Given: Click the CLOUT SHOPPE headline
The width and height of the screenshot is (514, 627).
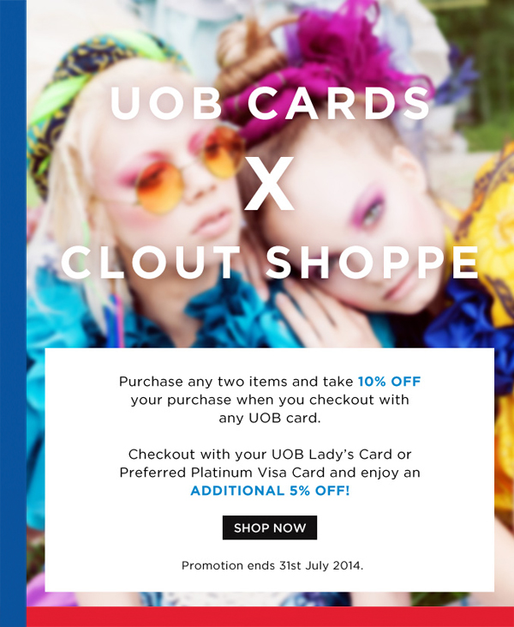Looking at the screenshot, I should pos(270,262).
